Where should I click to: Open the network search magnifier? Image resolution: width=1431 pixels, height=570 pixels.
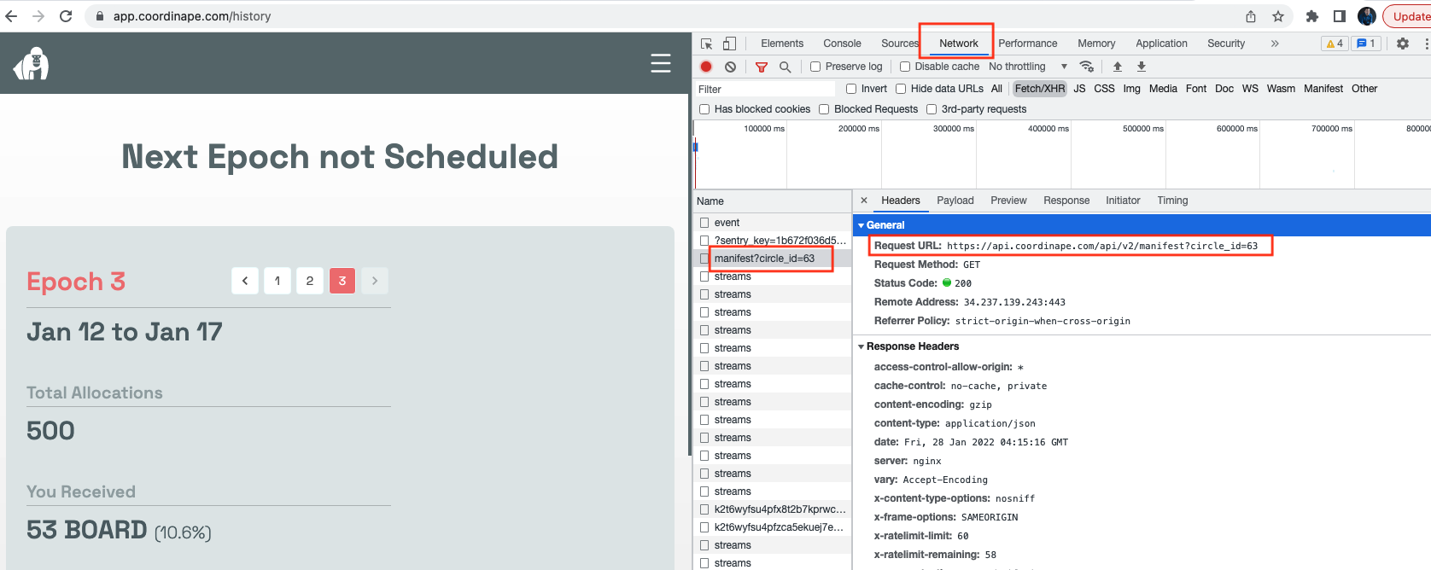[x=785, y=67]
